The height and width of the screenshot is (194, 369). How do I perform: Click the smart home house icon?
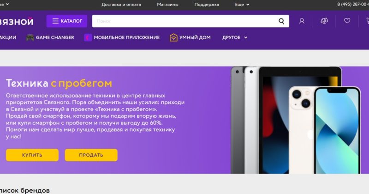point(173,37)
